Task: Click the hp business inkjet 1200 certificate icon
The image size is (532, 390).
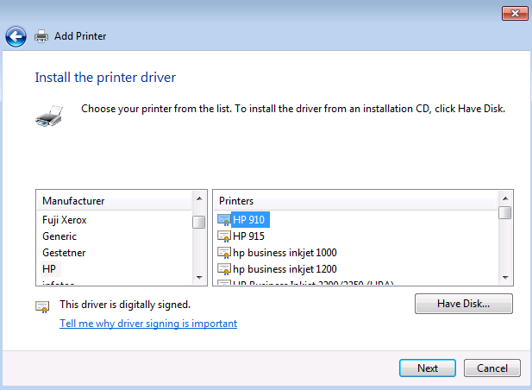Action: (224, 269)
